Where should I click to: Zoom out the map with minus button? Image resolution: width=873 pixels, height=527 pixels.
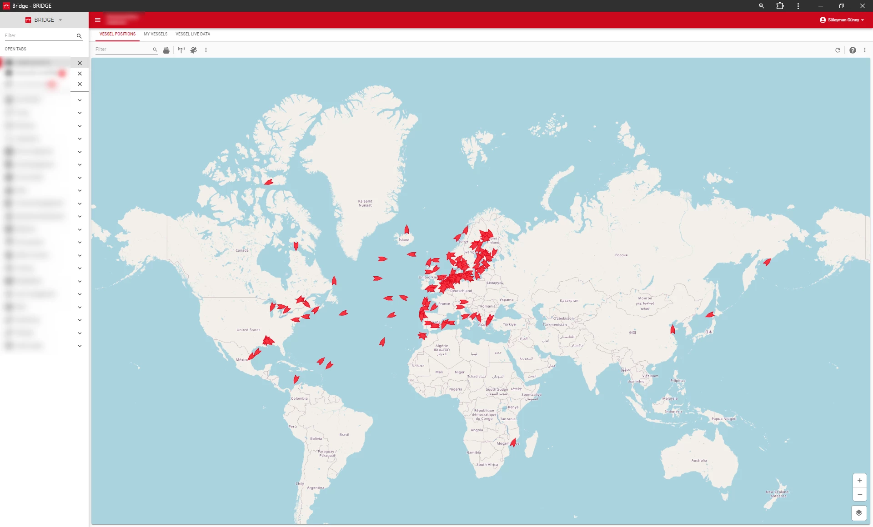859,494
